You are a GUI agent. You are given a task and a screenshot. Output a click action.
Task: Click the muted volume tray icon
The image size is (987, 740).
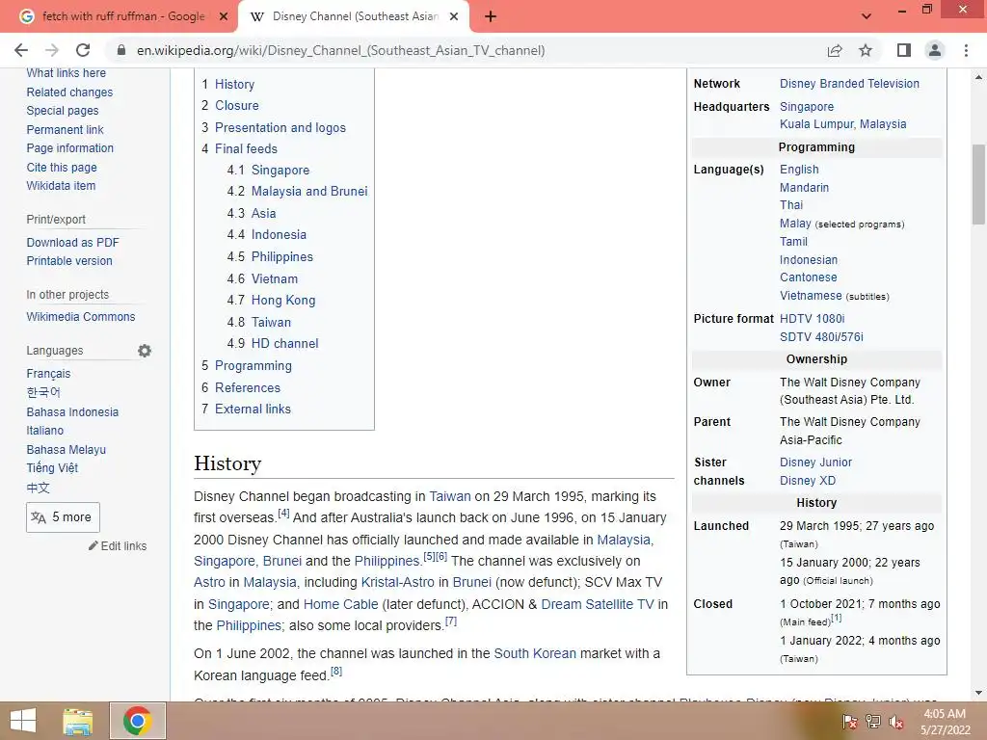click(896, 722)
